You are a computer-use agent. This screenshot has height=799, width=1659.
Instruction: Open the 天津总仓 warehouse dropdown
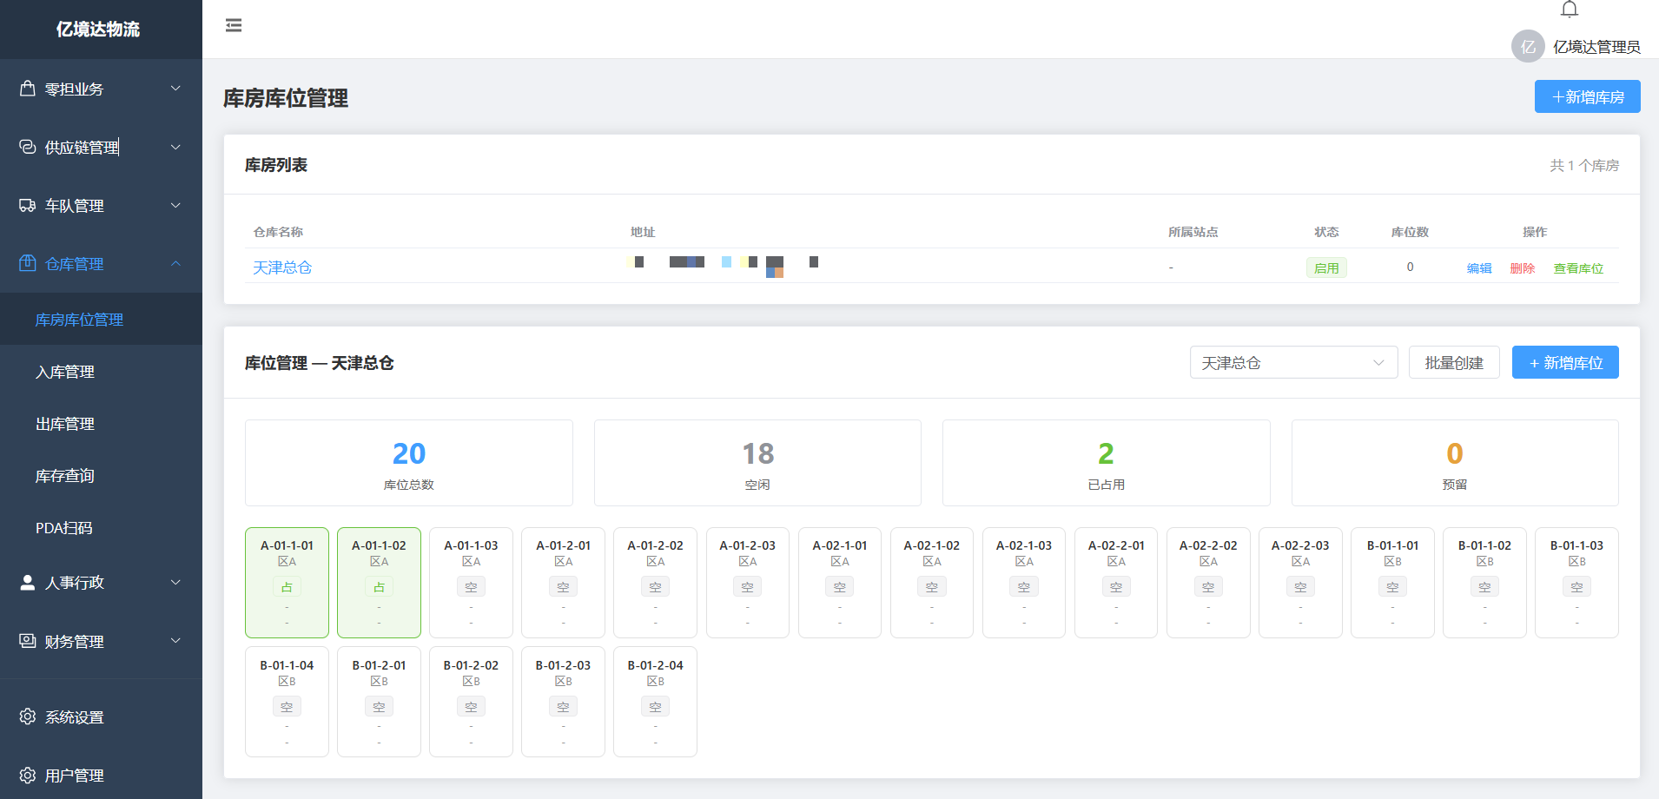point(1293,362)
